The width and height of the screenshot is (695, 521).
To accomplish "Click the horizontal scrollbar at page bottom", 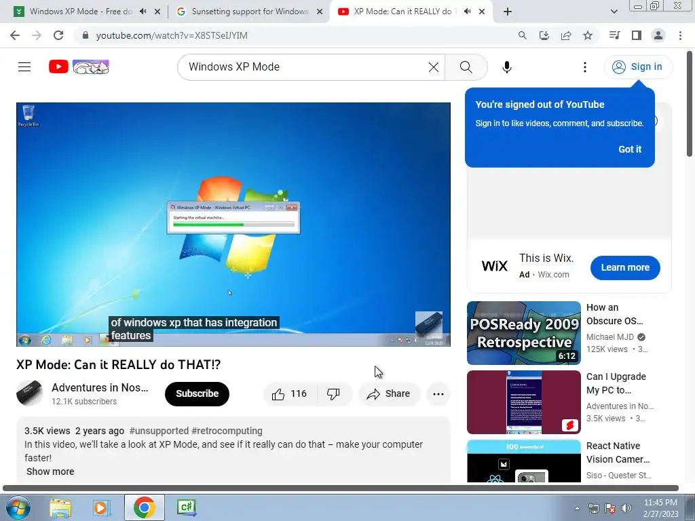I will pyautogui.click(x=341, y=488).
